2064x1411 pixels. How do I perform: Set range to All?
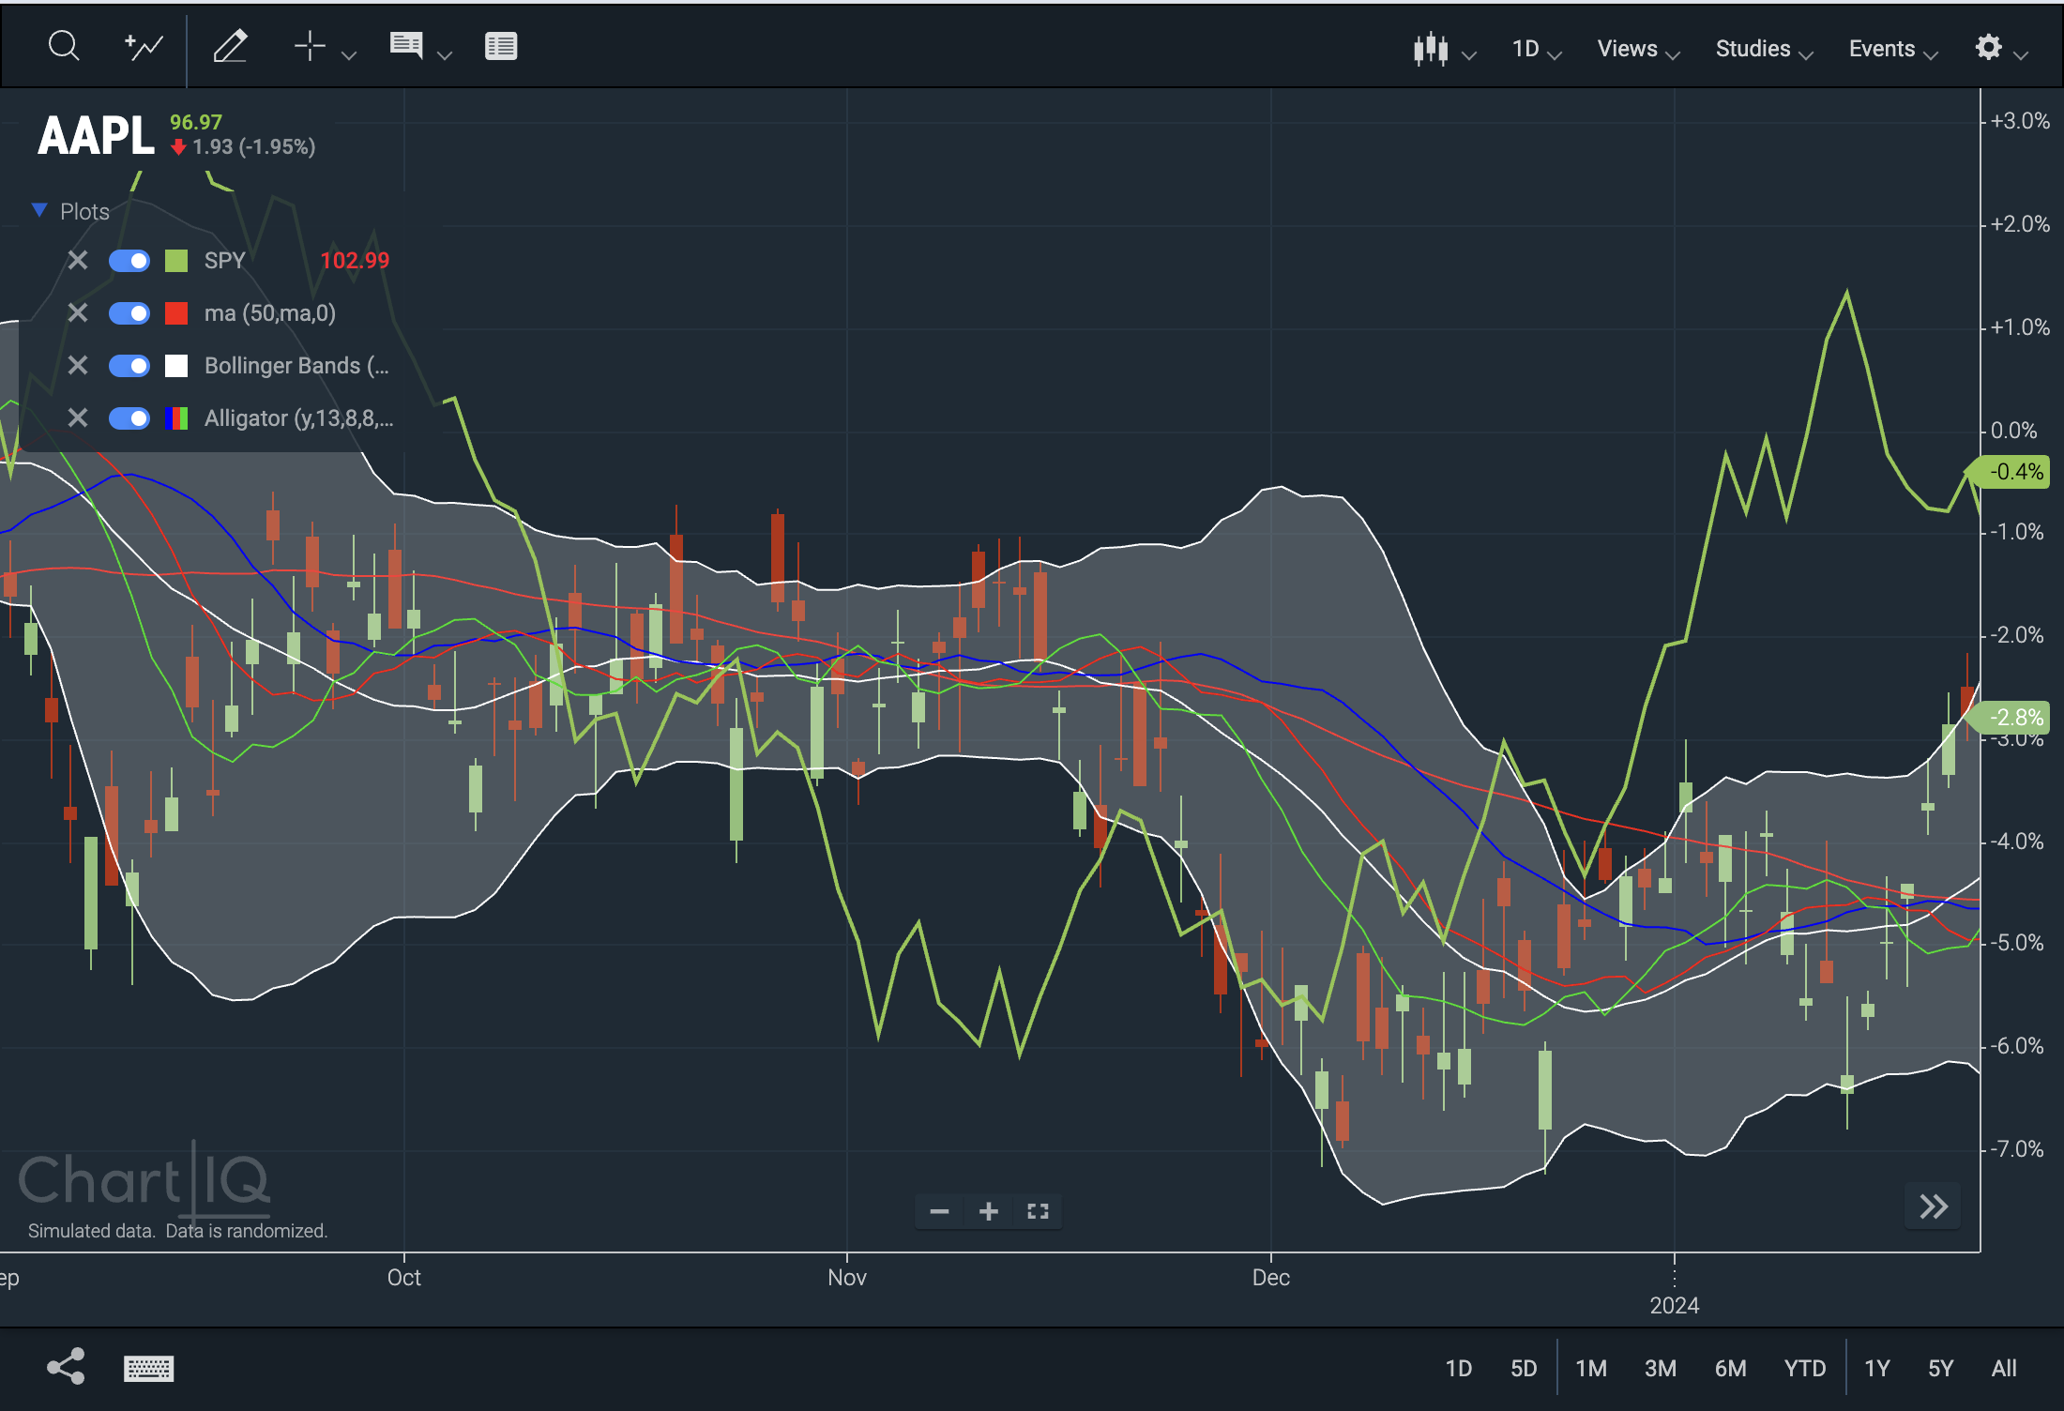(x=2004, y=1369)
